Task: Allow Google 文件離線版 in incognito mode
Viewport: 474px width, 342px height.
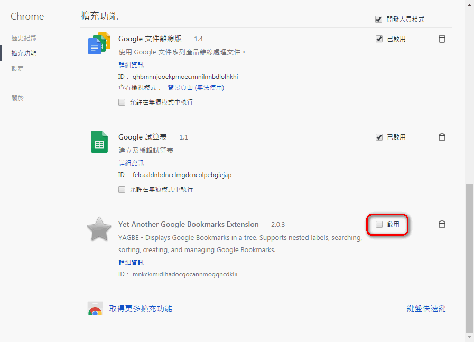Action: pos(122,102)
